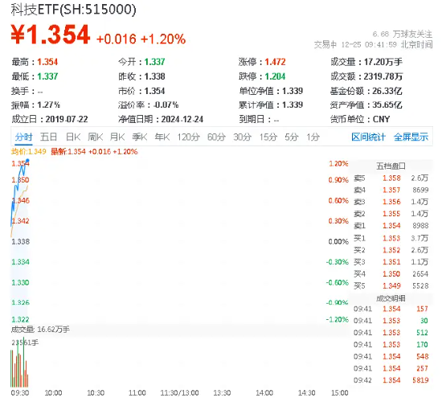442x406 pixels.
Task: Click the 区间统计 link
Action: pos(368,137)
